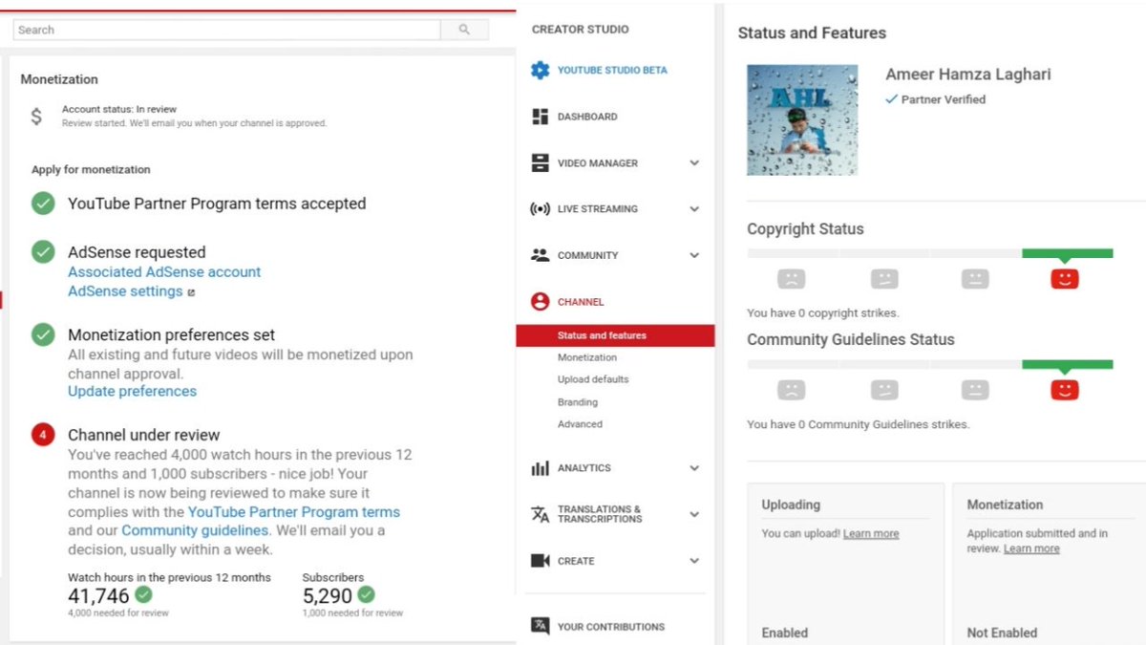Click the 5,290 subscribers value
The image size is (1146, 645).
click(x=328, y=596)
